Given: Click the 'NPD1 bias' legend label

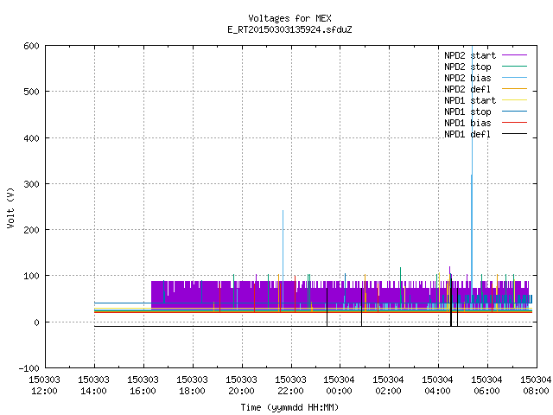Looking at the screenshot, I should (467, 123).
